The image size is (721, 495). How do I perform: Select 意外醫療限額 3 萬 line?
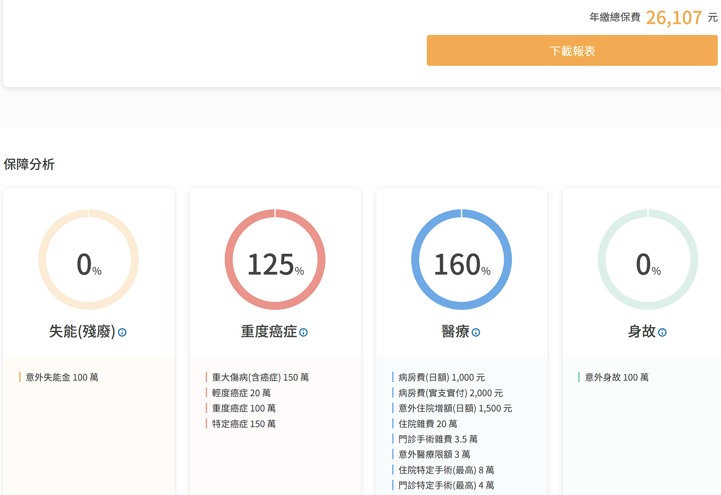coord(434,454)
